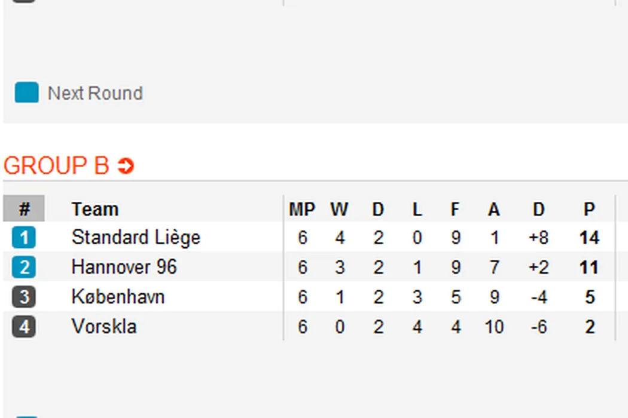Open the GROUP B heading link
Viewport: 628px width, 418px height.
[56, 166]
